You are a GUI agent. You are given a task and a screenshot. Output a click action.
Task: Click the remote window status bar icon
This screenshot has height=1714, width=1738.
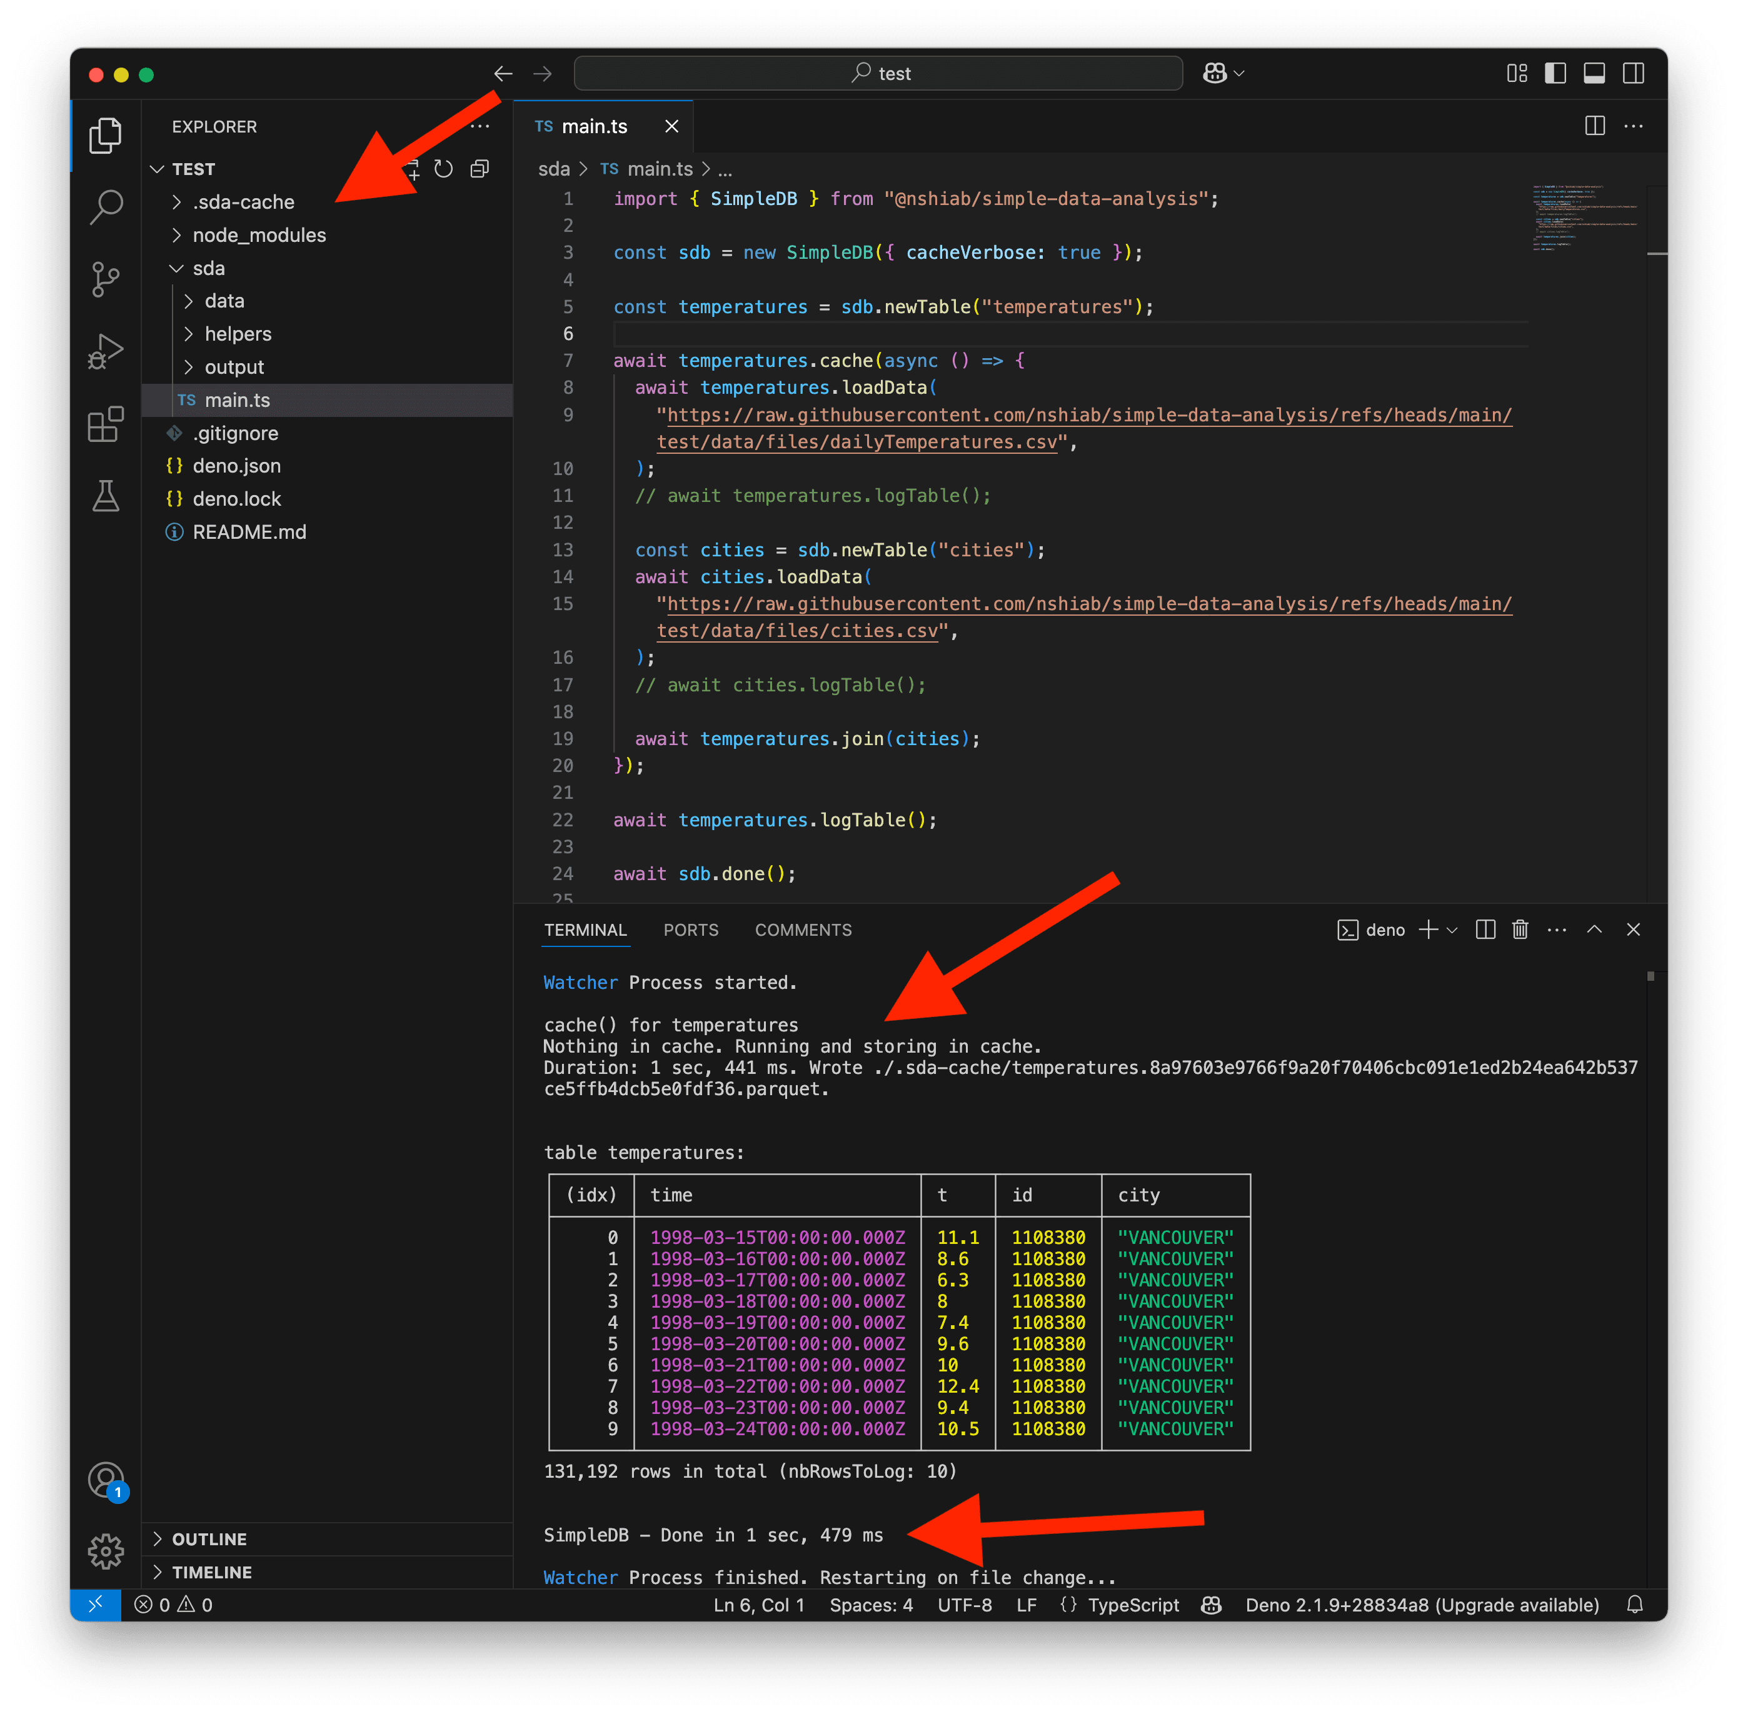coord(96,1604)
